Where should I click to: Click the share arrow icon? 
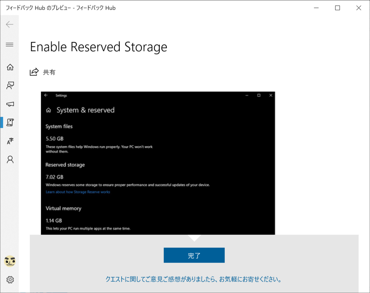click(x=34, y=72)
